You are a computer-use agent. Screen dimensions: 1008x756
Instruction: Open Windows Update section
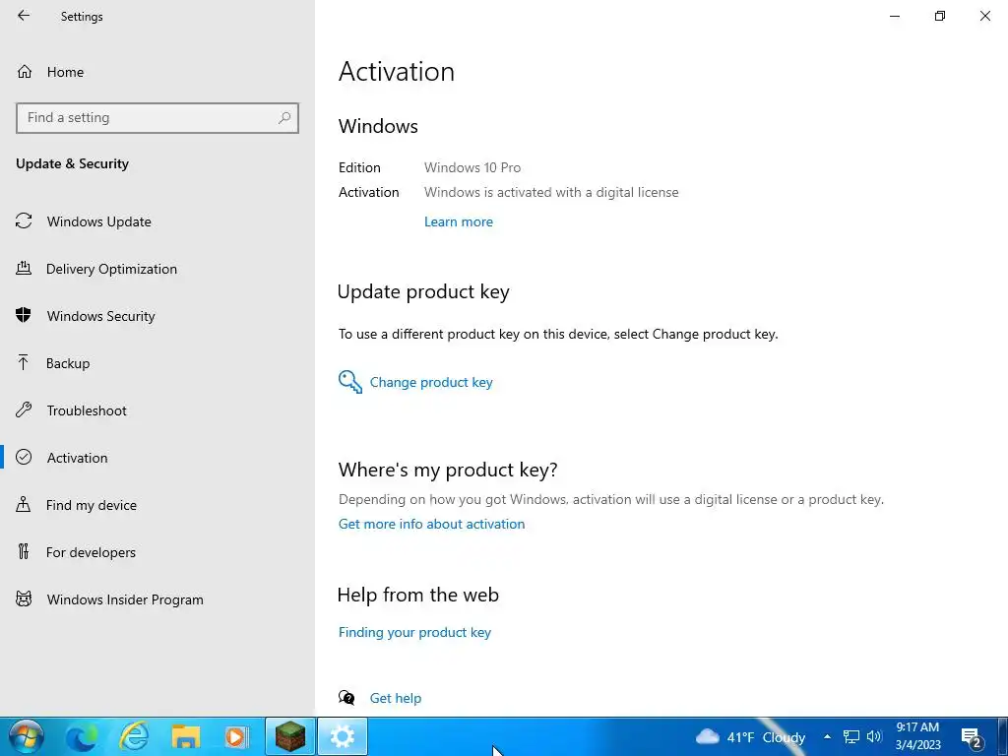(157, 221)
